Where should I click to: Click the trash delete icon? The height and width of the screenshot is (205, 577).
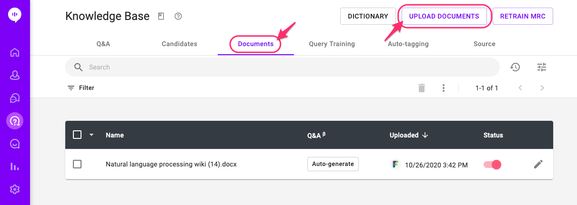(x=422, y=88)
